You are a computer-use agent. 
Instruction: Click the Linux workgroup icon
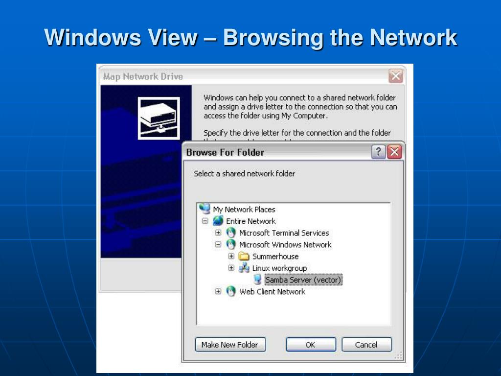pyautogui.click(x=244, y=268)
